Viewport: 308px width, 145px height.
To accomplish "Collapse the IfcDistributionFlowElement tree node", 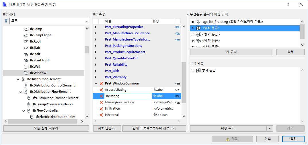I will click(x=21, y=92).
